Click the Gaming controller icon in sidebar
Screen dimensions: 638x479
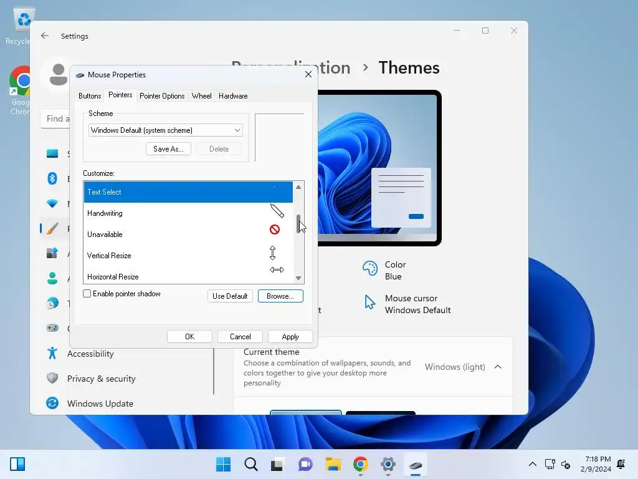click(52, 328)
